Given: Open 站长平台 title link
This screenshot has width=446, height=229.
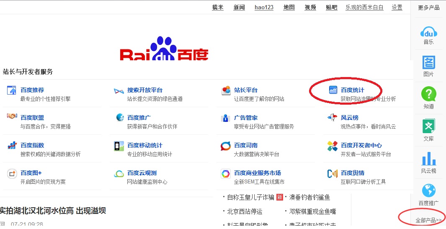Looking at the screenshot, I should tap(246, 90).
